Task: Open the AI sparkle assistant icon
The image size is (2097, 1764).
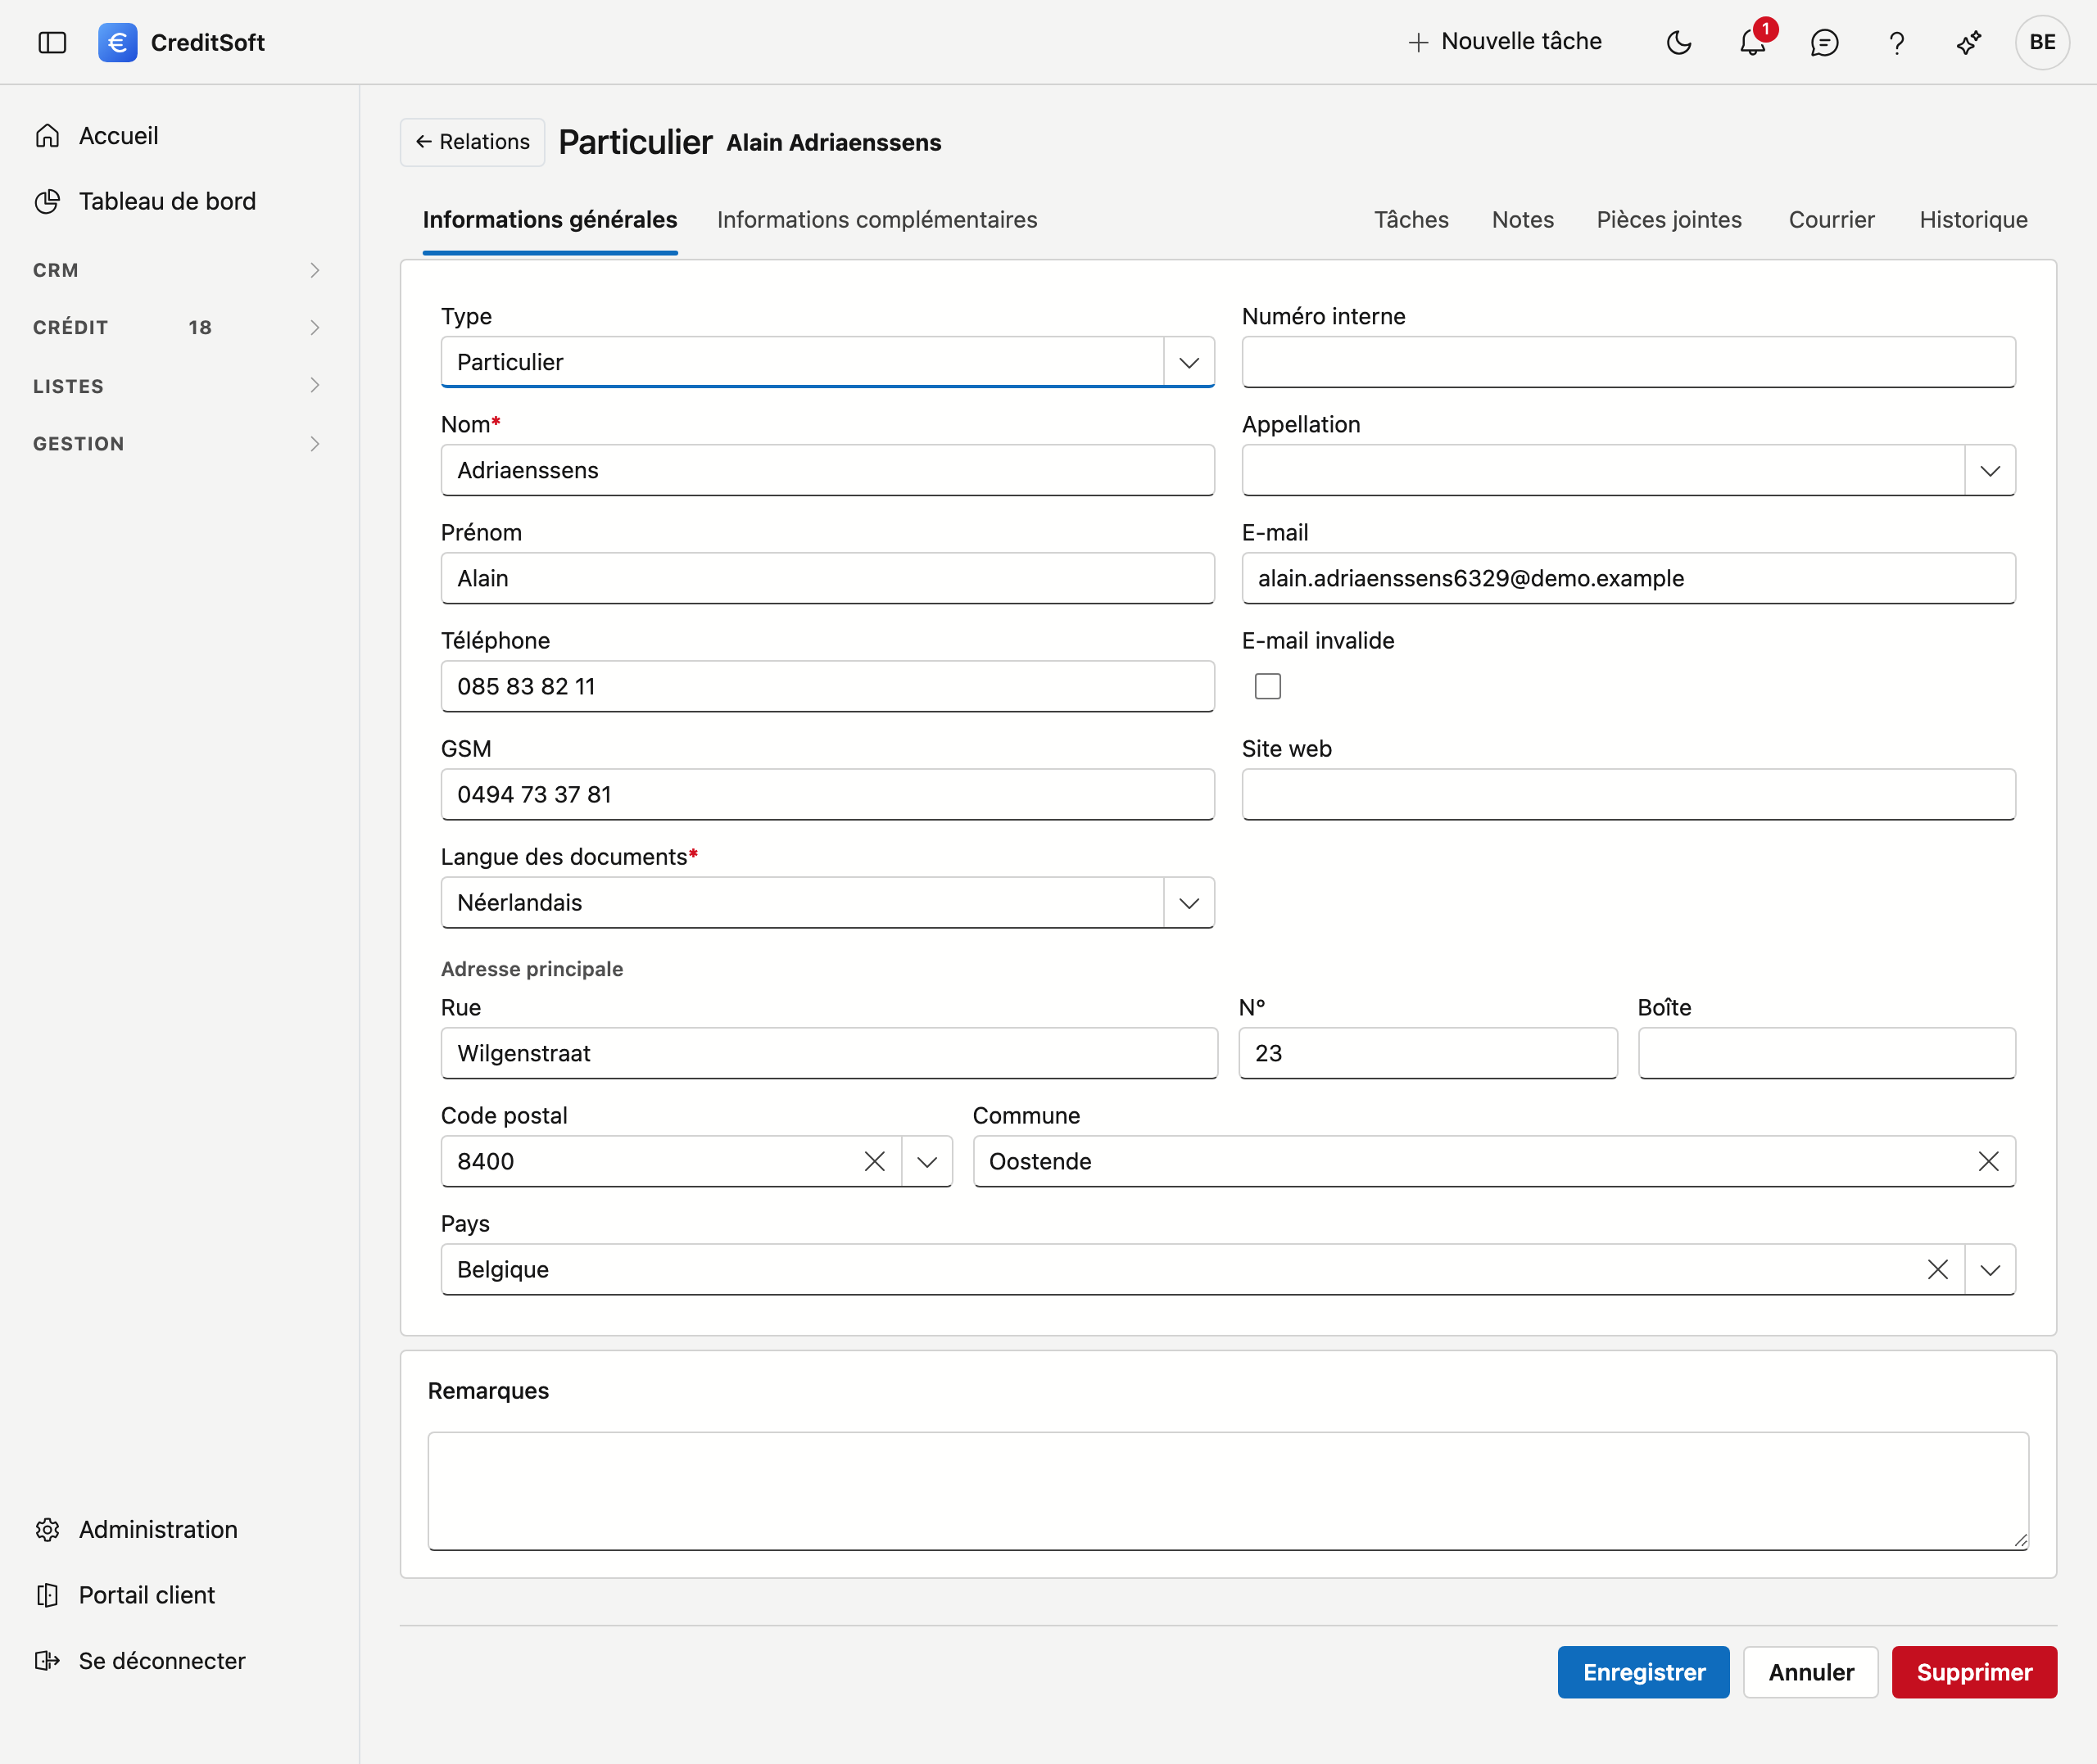Action: (x=1968, y=42)
